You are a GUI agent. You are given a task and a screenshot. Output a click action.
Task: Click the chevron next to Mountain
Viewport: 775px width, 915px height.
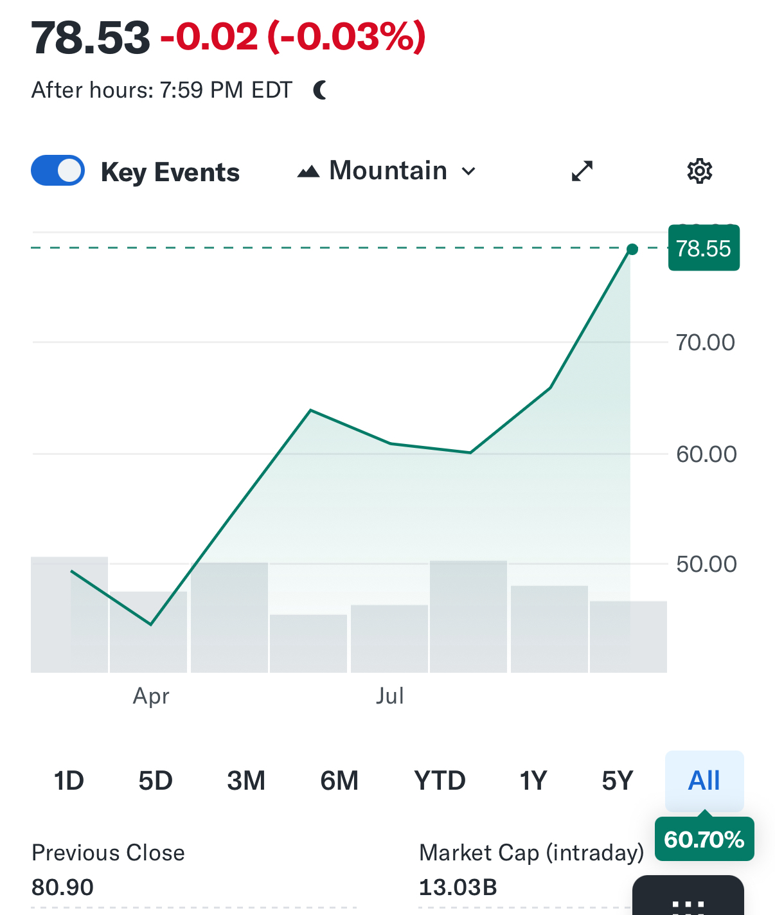(x=469, y=172)
